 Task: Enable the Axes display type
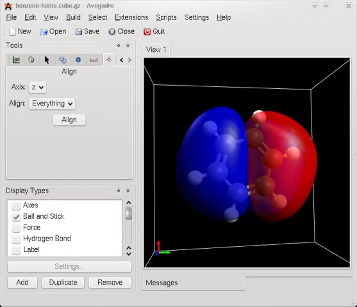point(16,206)
